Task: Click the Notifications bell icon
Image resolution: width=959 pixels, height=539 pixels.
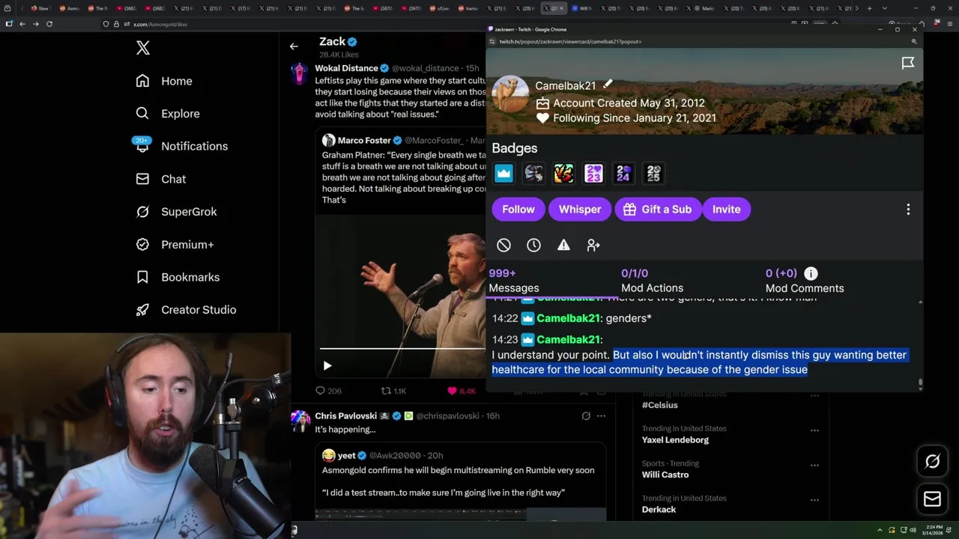Action: click(x=142, y=146)
